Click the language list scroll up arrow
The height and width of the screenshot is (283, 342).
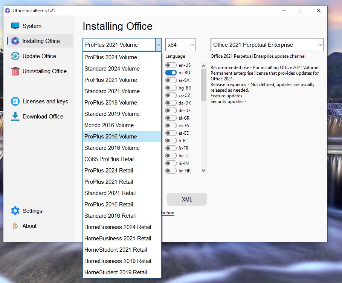[x=203, y=66]
